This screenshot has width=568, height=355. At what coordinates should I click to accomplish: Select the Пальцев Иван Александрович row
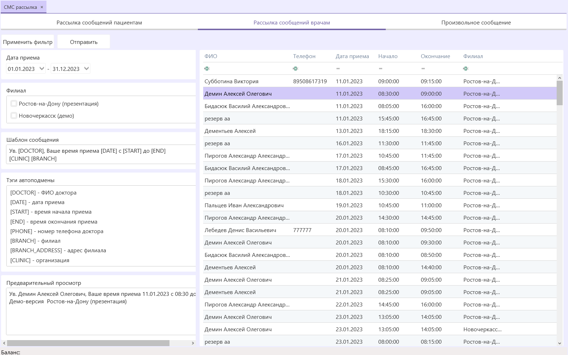click(380, 205)
